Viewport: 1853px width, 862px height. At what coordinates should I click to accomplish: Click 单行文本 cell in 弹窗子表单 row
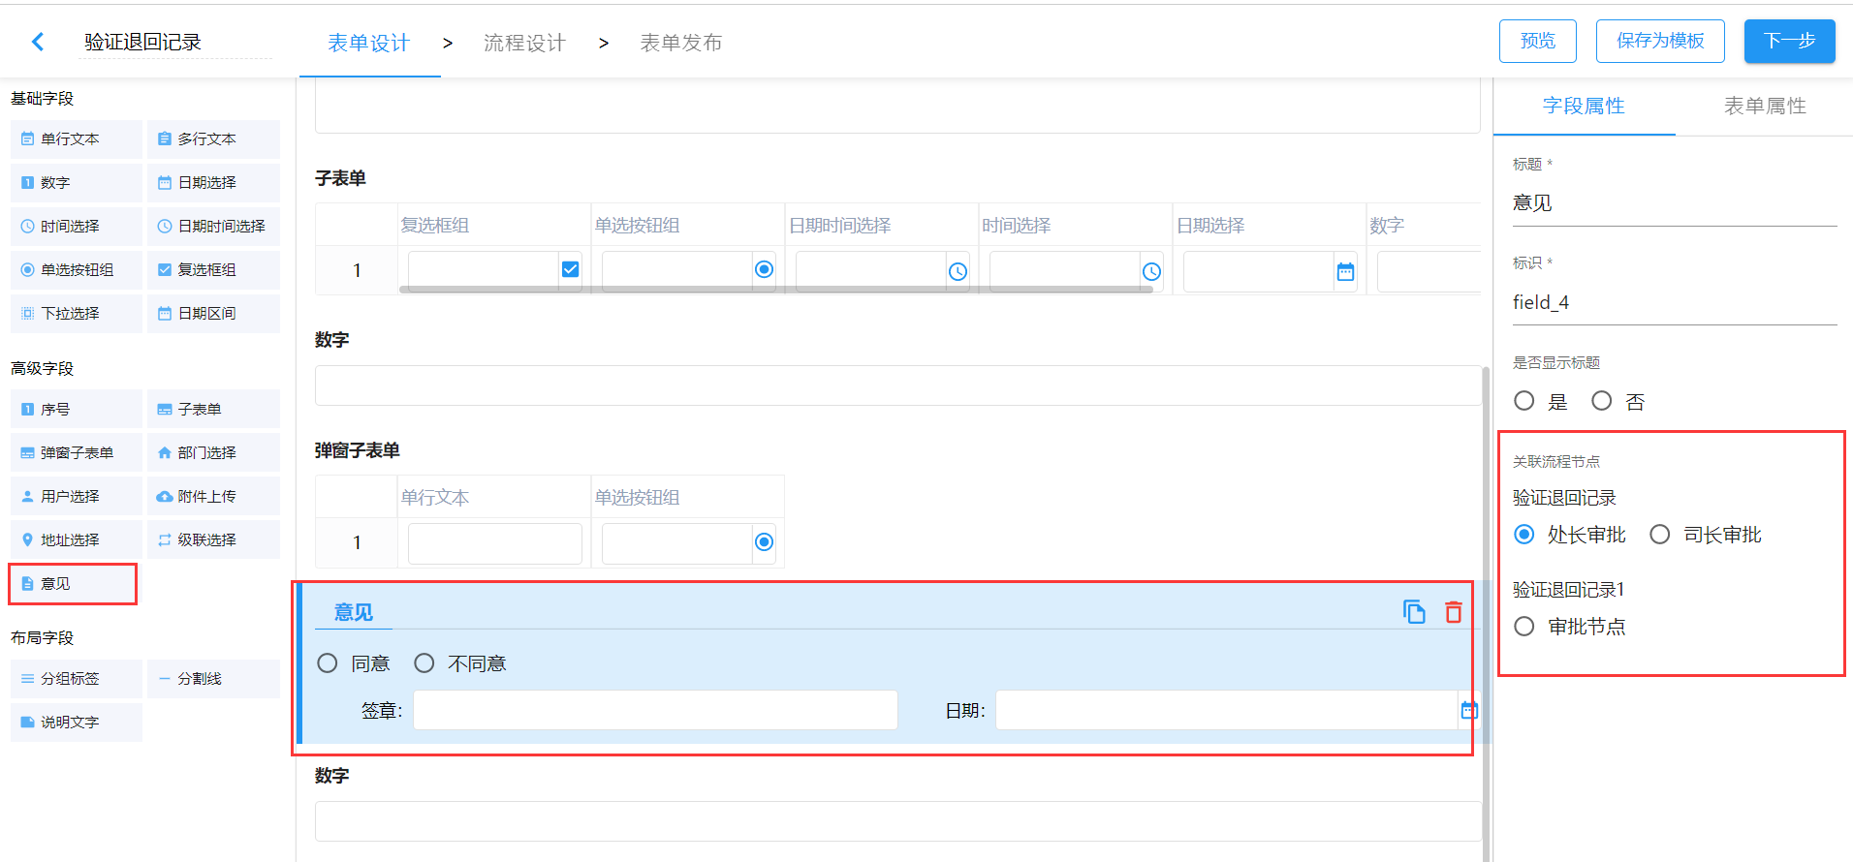(x=495, y=542)
